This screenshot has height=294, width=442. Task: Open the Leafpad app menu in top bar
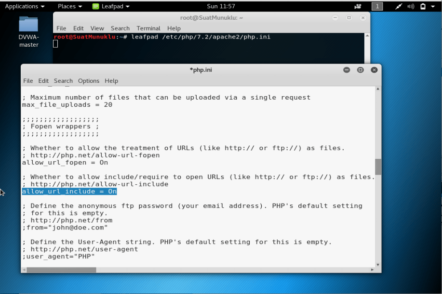pyautogui.click(x=111, y=6)
